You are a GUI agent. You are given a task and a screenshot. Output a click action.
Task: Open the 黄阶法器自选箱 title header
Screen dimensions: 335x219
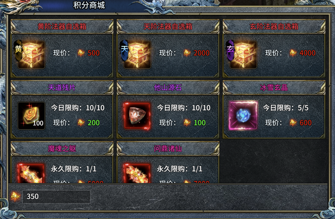(62, 26)
